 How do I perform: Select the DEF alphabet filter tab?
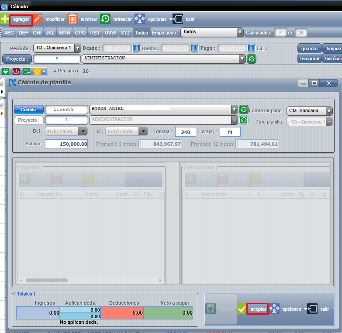coord(23,33)
